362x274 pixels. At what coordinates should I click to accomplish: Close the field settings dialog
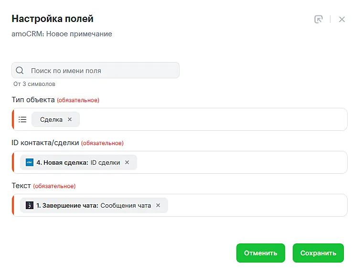click(342, 20)
